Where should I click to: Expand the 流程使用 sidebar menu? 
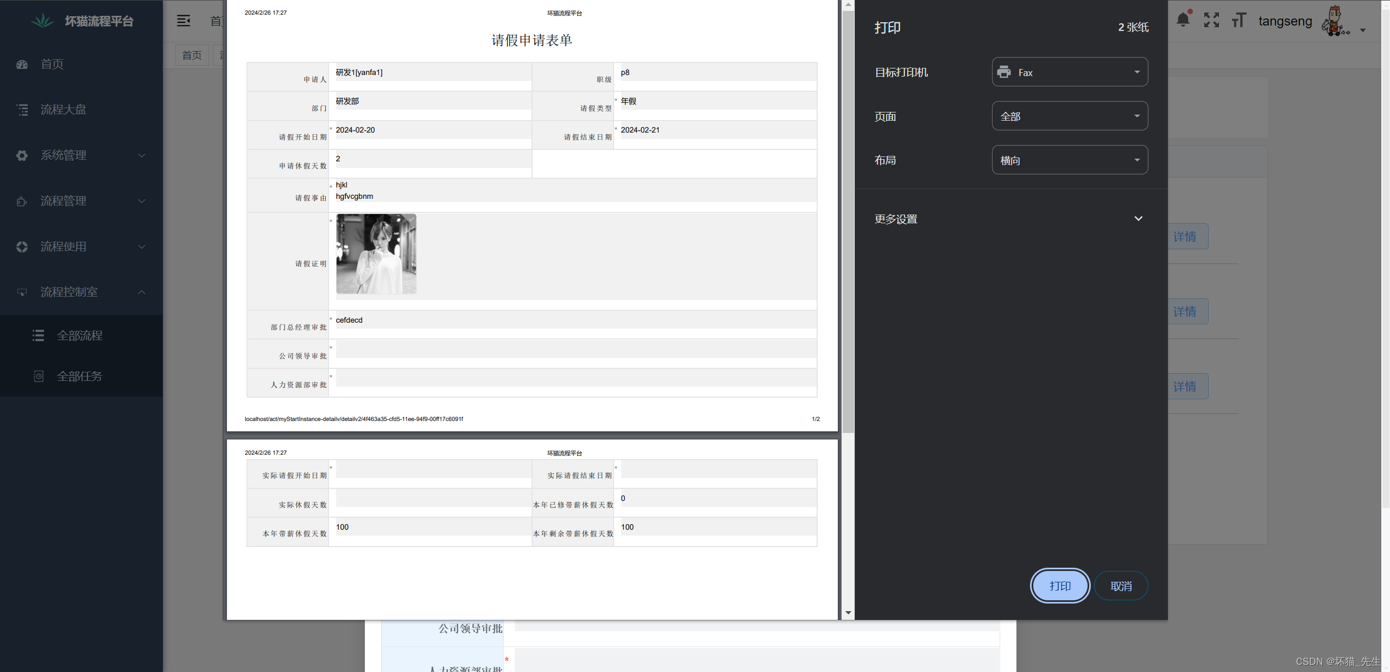click(x=81, y=247)
